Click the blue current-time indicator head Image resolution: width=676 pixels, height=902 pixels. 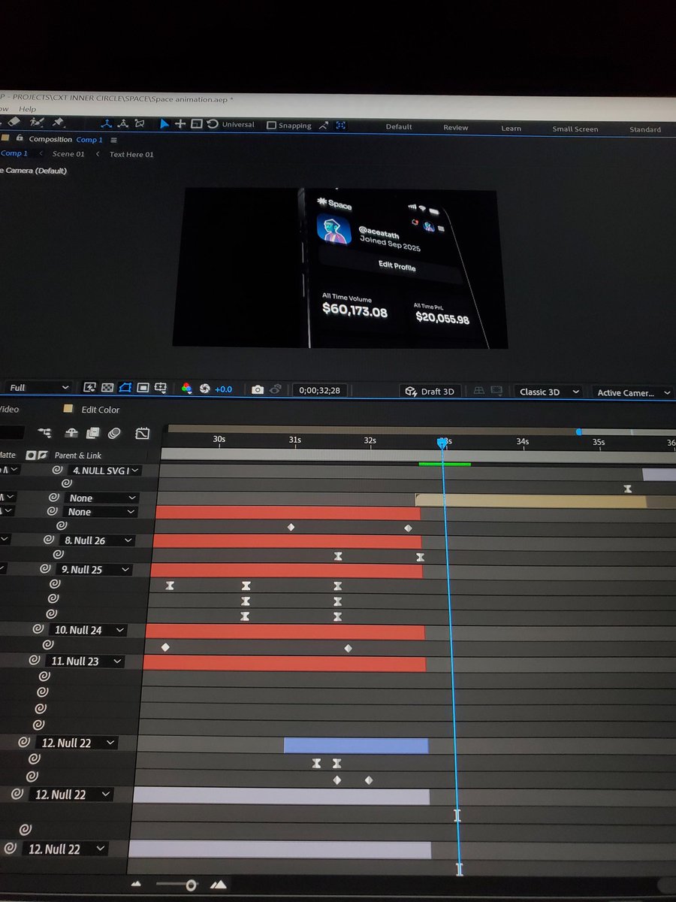pyautogui.click(x=443, y=443)
